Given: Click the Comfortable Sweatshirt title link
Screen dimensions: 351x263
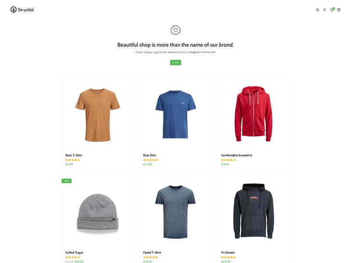Looking at the screenshot, I should (236, 155).
